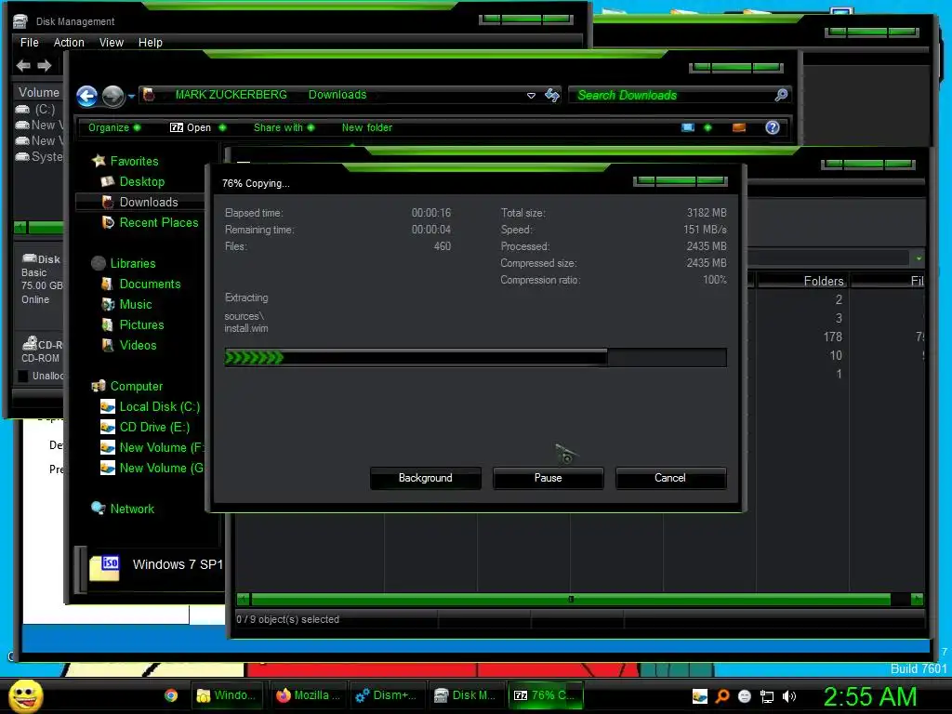Open the smiley Start button

(x=25, y=695)
